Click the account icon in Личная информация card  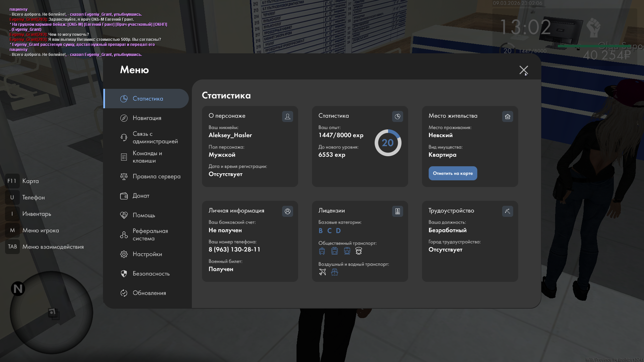pos(287,211)
